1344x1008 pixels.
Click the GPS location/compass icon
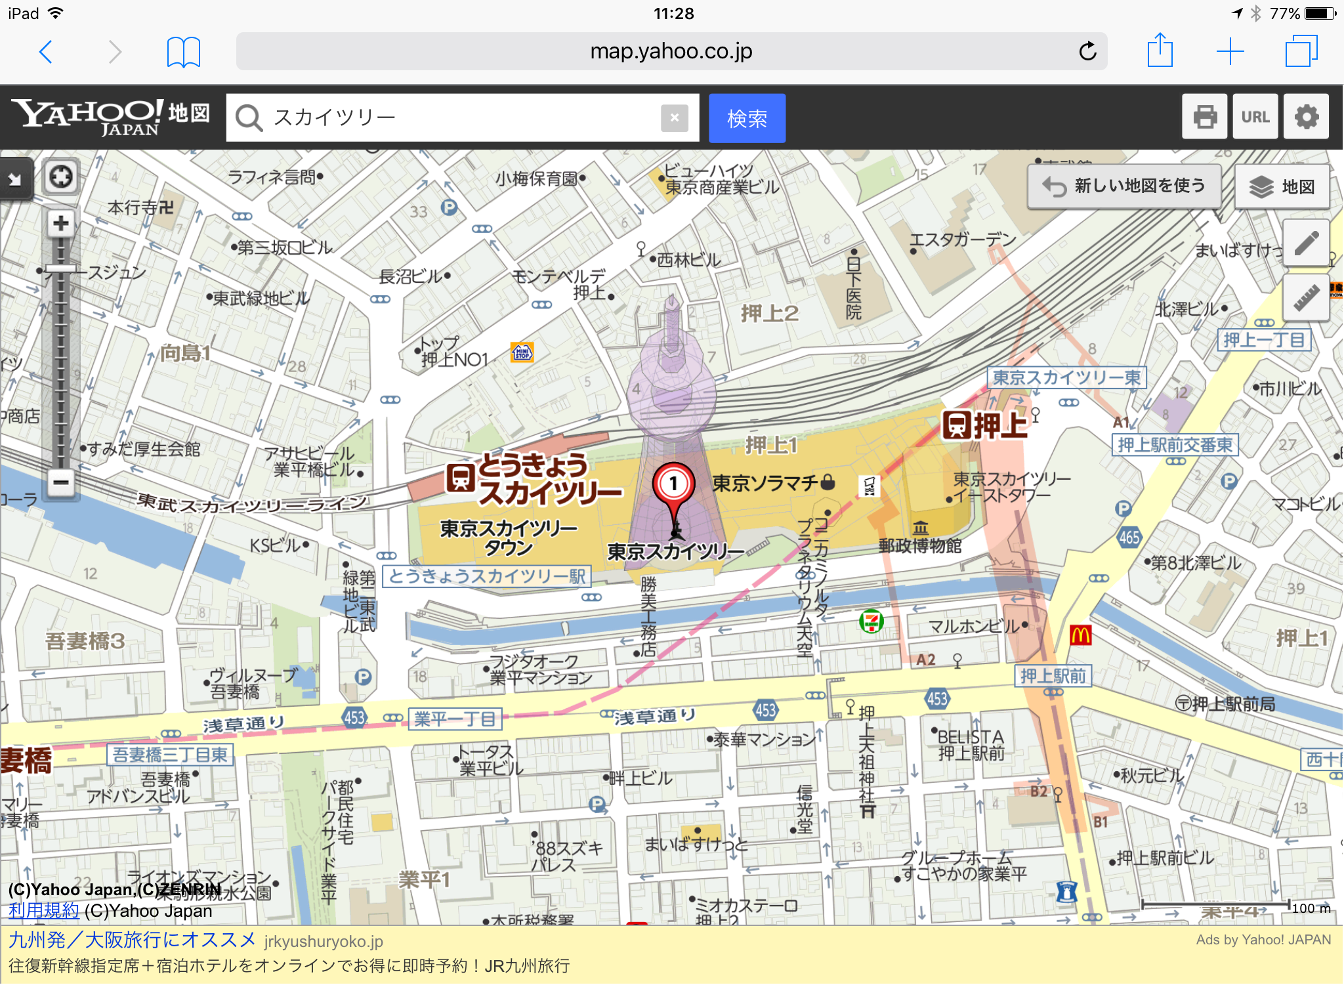click(60, 177)
